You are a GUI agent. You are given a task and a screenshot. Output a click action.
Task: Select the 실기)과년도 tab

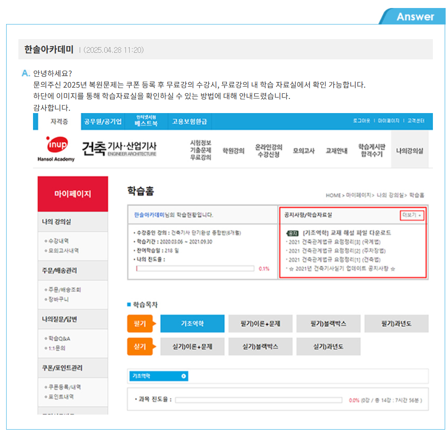coord(328,346)
